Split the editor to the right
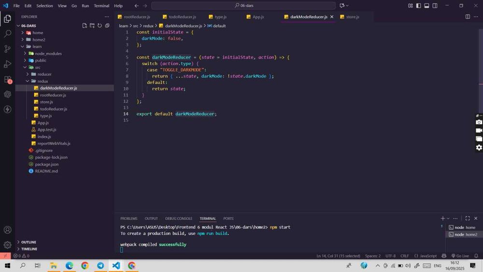The height and width of the screenshot is (272, 483). pyautogui.click(x=468, y=16)
